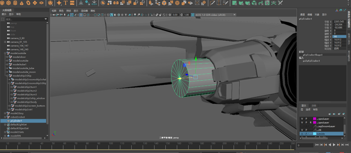Open the channel box edit menu

(309, 15)
